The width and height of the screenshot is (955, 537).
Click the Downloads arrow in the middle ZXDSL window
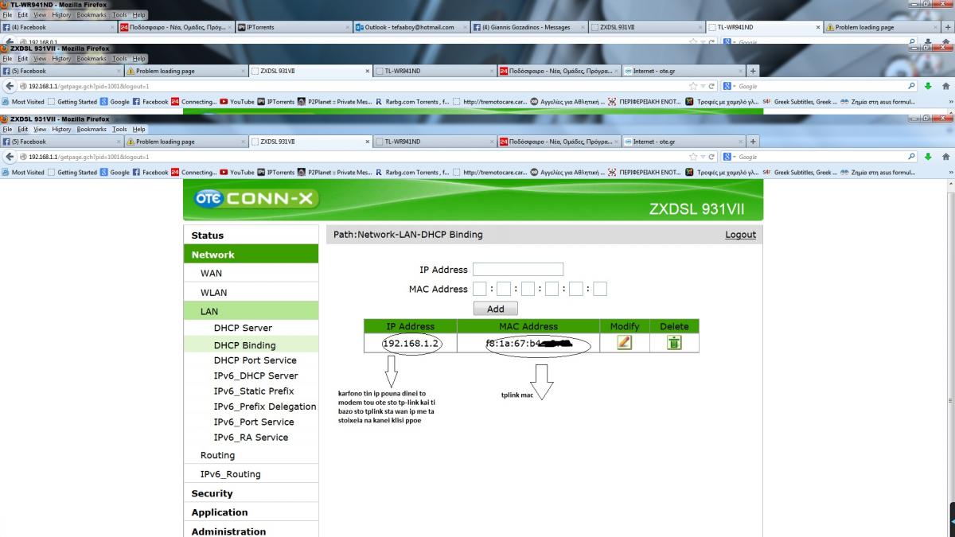click(928, 86)
